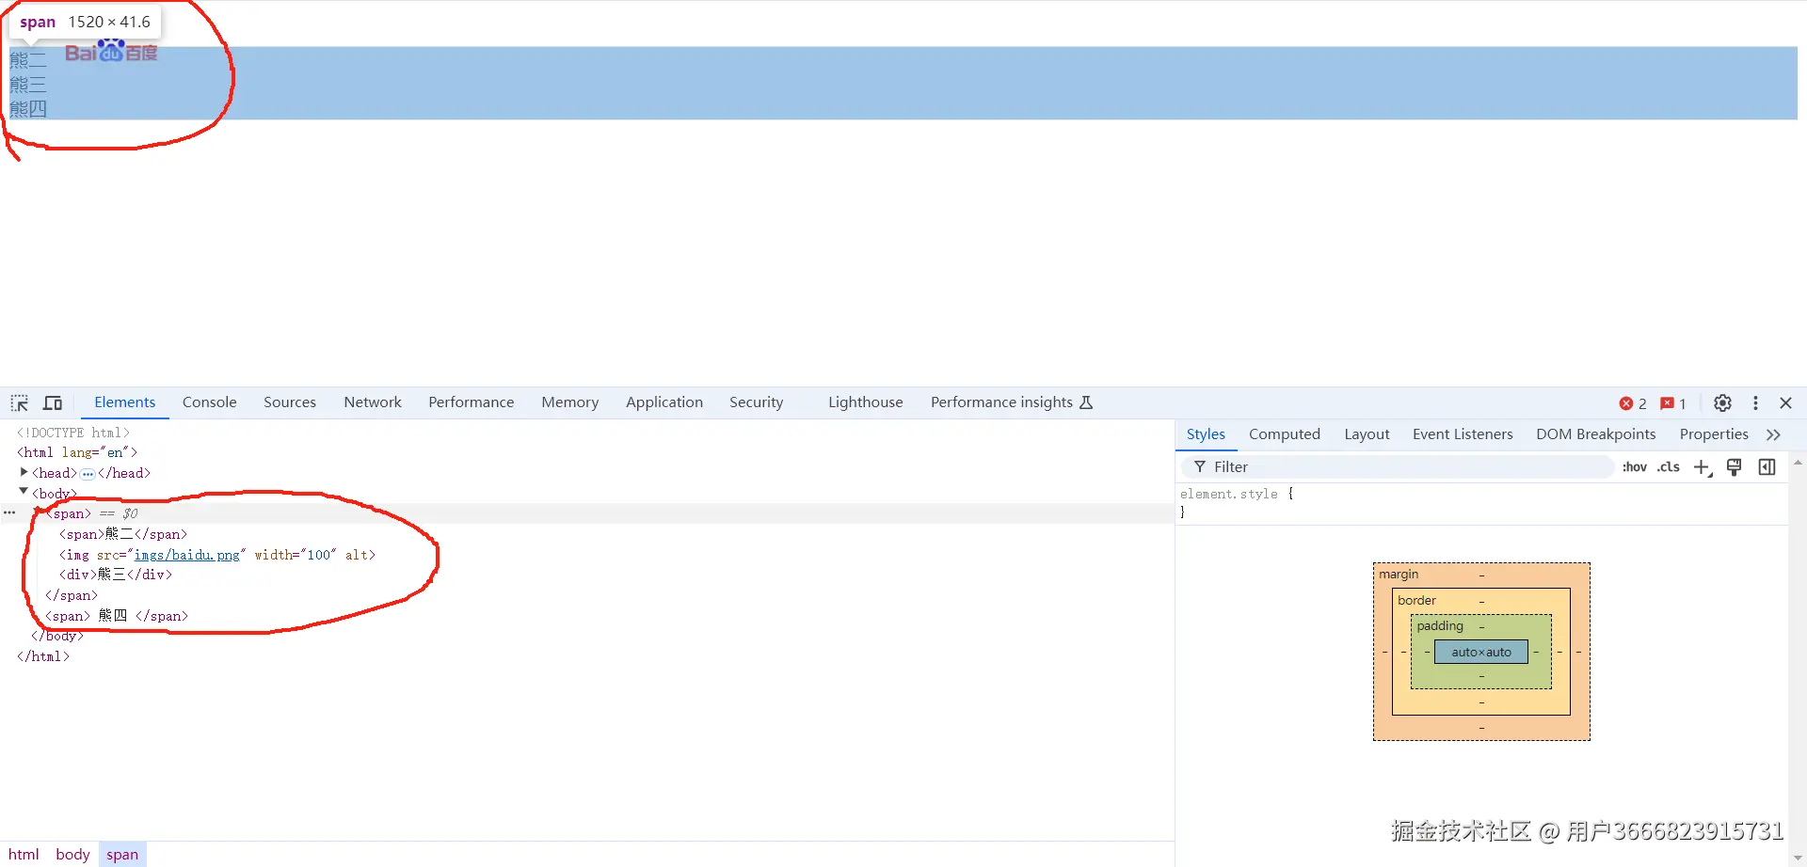Click the 熊三 text on the page

(28, 85)
